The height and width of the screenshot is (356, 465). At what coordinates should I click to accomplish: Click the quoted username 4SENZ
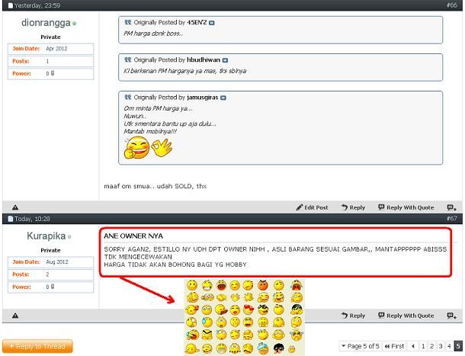197,23
